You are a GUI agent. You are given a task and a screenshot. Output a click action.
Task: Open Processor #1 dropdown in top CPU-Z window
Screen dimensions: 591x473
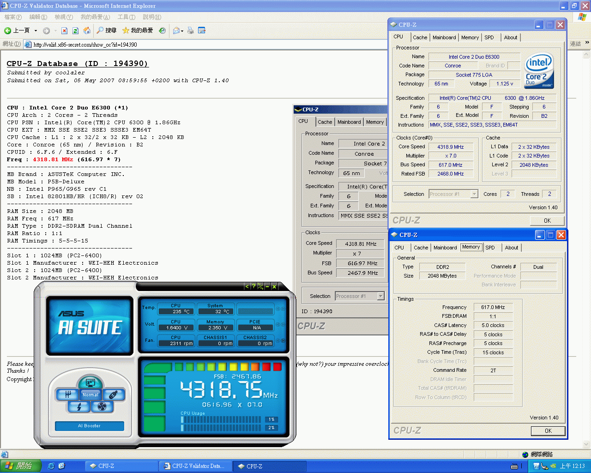453,194
